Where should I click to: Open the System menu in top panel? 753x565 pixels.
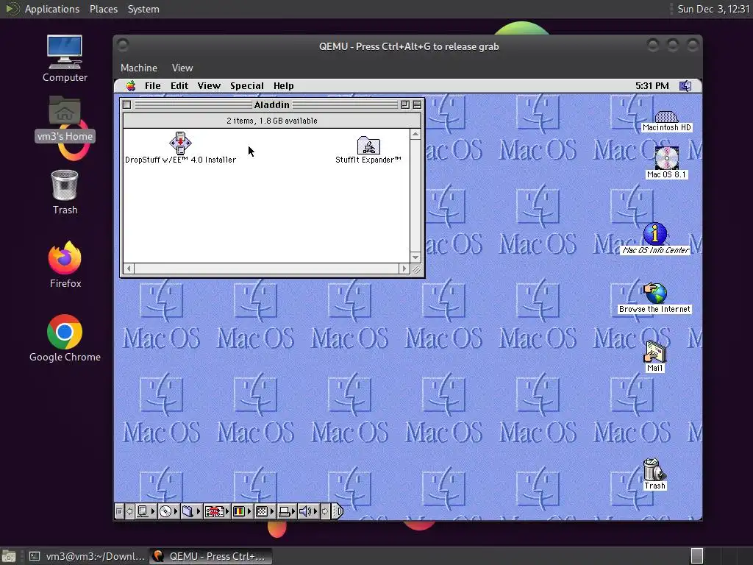143,9
